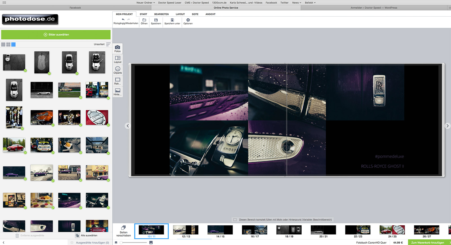Expand the News bookmark dropdown
The width and height of the screenshot is (451, 245).
[x=297, y=3]
